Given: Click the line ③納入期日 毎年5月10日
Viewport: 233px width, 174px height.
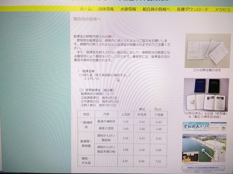Looking at the screenshot, I should [x=98, y=105].
